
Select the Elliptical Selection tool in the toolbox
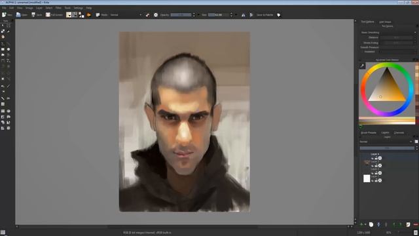9,111
